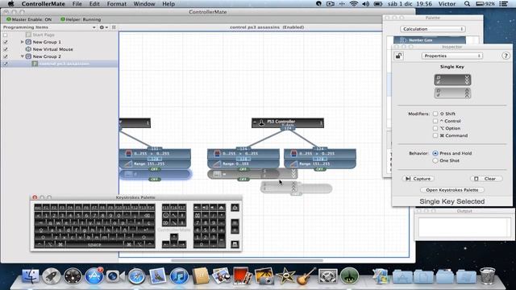
Task: Click the Capture button
Action: tap(418, 179)
